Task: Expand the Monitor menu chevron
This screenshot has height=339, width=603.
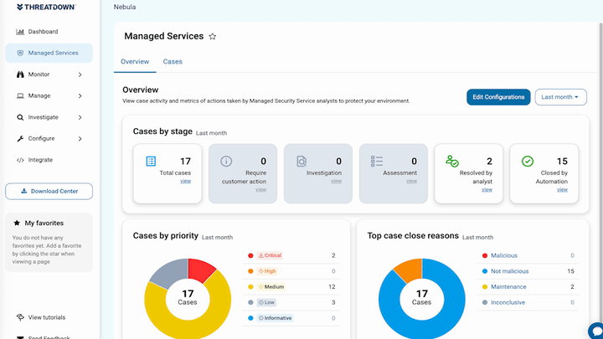Action: click(x=80, y=74)
